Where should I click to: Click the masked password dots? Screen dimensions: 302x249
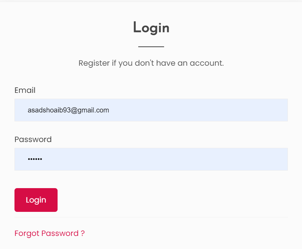[35, 160]
